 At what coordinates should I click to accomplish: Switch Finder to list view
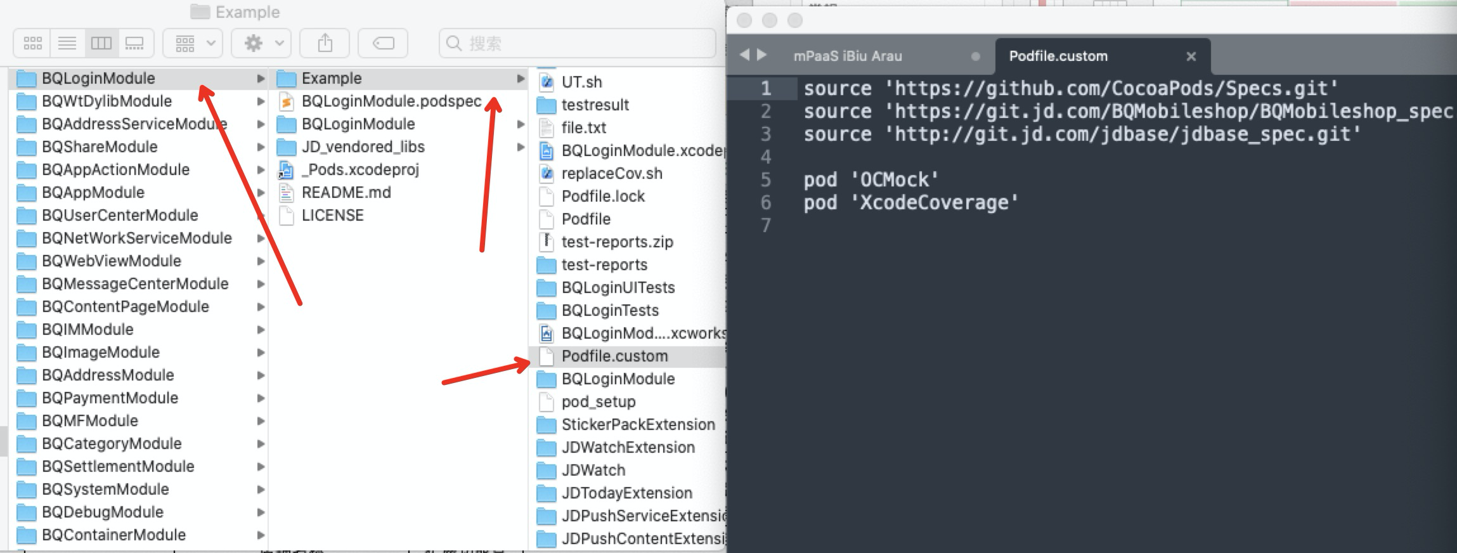(67, 43)
